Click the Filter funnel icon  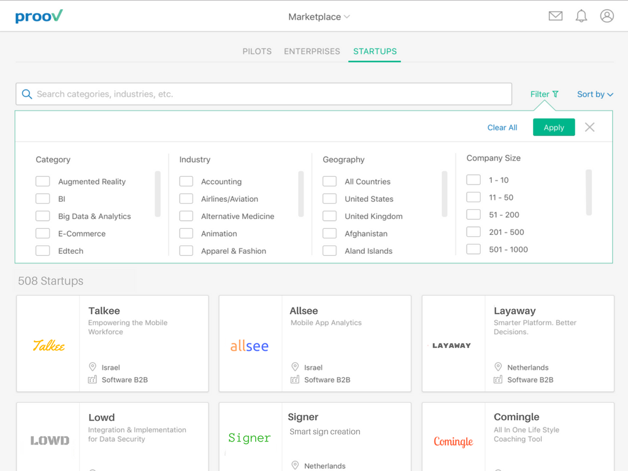[556, 94]
